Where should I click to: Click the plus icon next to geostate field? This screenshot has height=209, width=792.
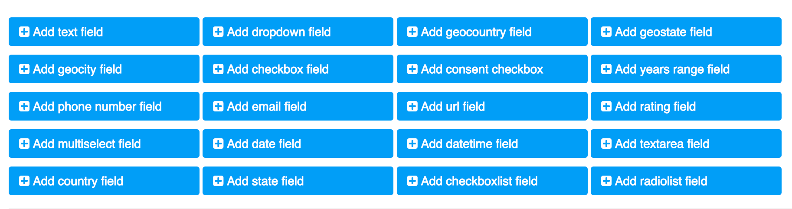[606, 32]
